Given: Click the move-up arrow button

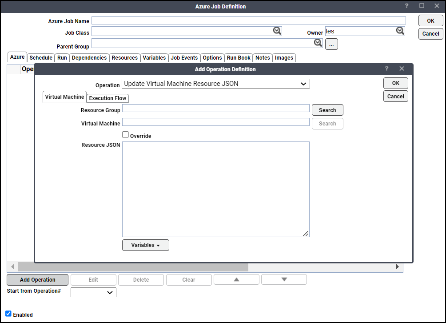Looking at the screenshot, I should (x=236, y=280).
